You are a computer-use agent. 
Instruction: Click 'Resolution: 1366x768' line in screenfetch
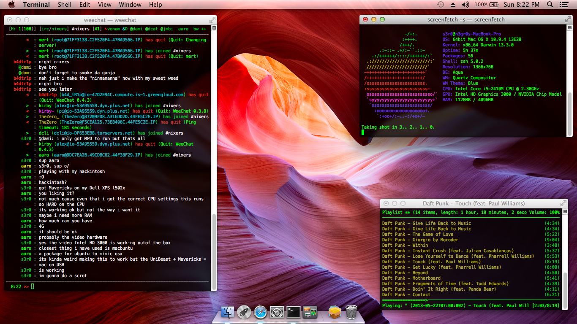point(468,67)
